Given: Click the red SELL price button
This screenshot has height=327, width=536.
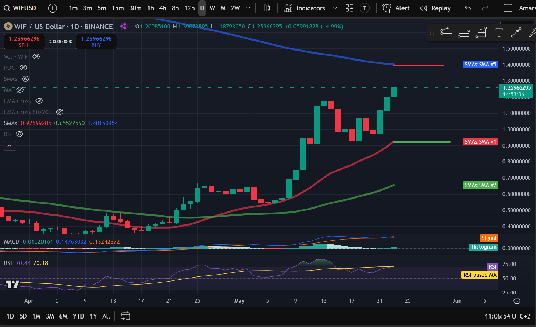Looking at the screenshot, I should click(x=24, y=41).
